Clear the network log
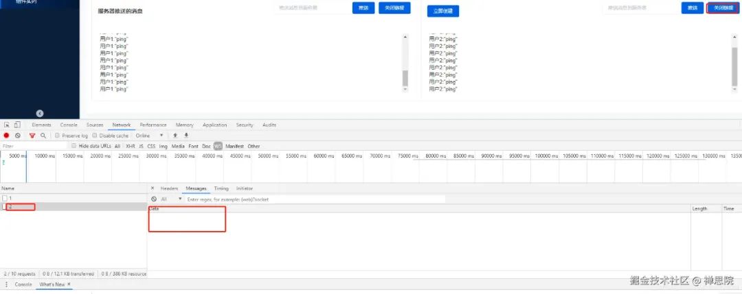 (x=17, y=136)
